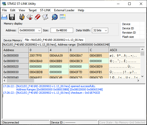The width and height of the screenshot is (147, 125).
Task: Open the Update/Settings globe wrench icon
Action: 55,17
